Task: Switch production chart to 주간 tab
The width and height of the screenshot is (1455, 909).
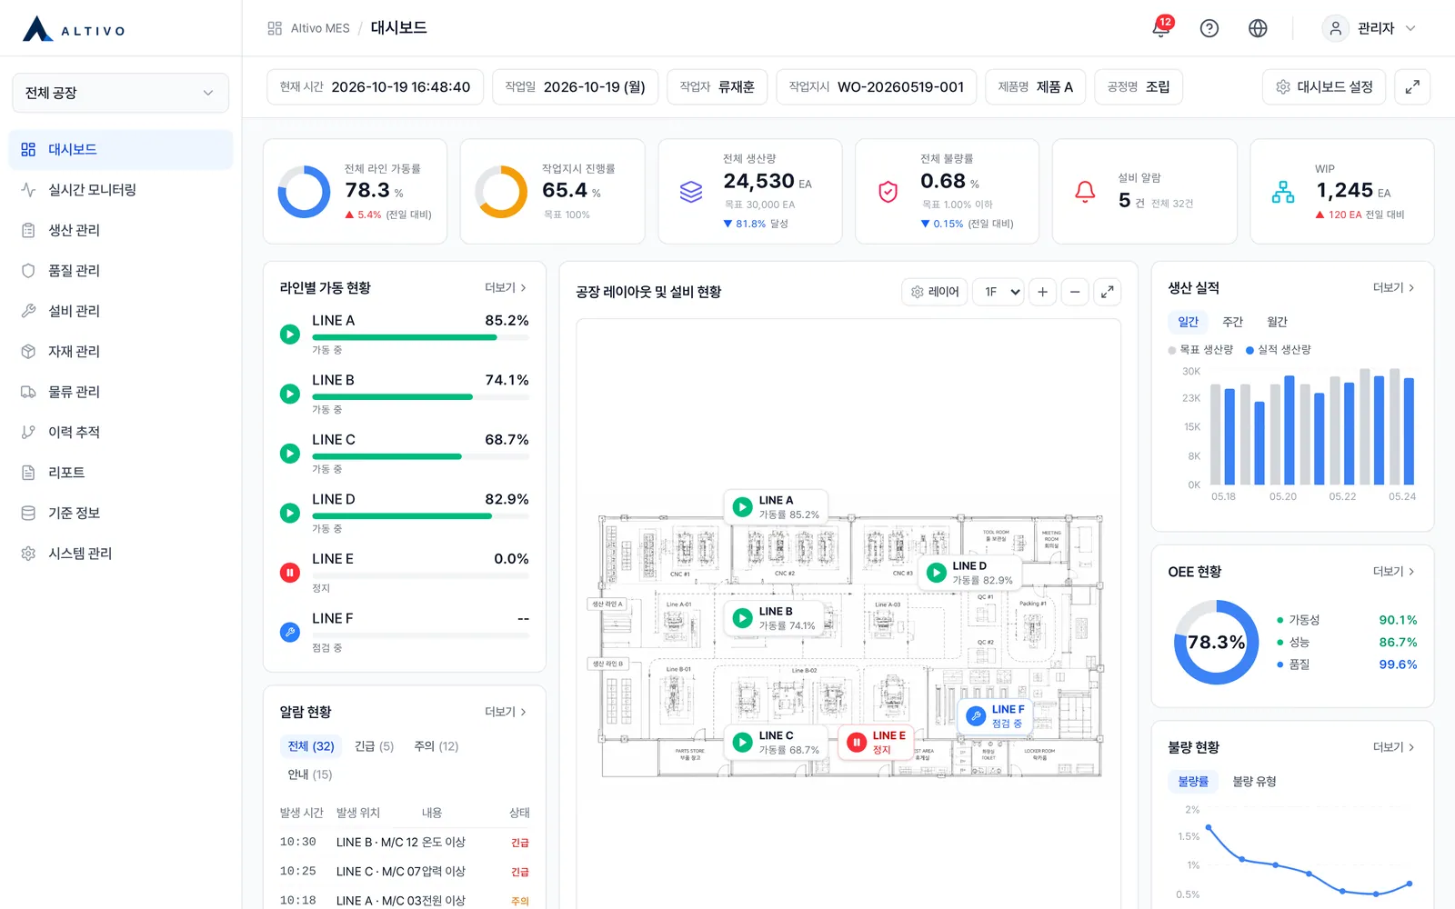Action: click(x=1232, y=322)
